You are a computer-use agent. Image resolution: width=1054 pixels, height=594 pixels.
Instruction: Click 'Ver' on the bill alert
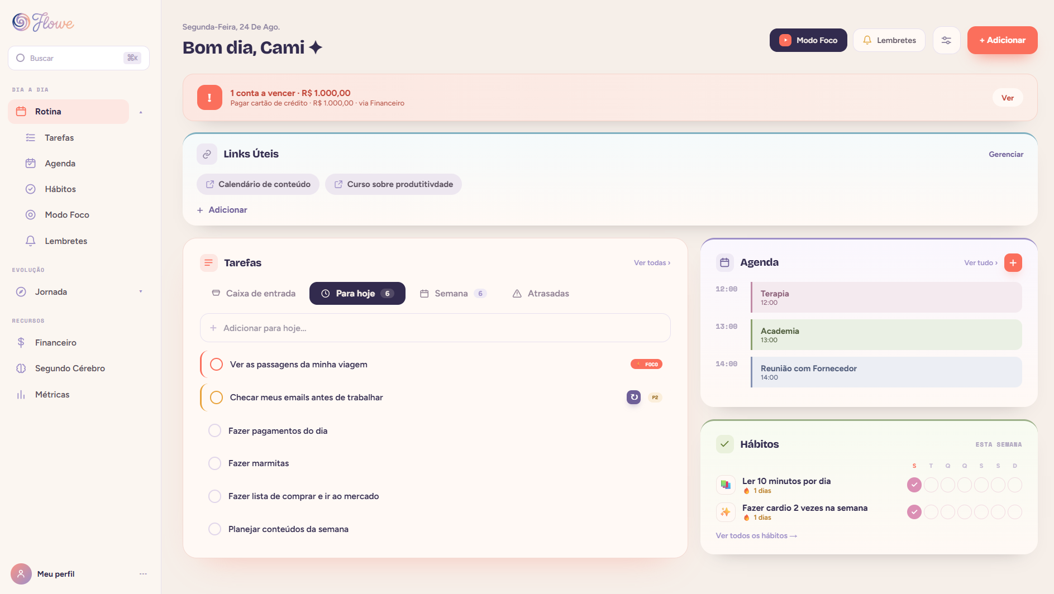(x=1008, y=98)
